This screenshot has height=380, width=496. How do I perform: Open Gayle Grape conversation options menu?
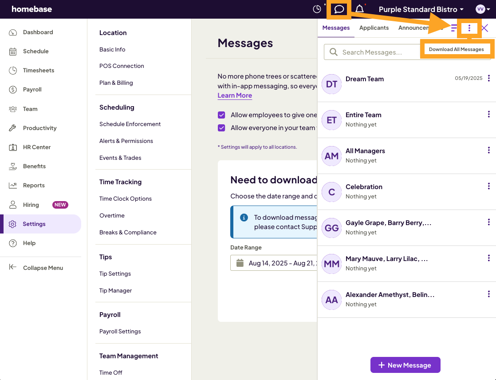489,222
